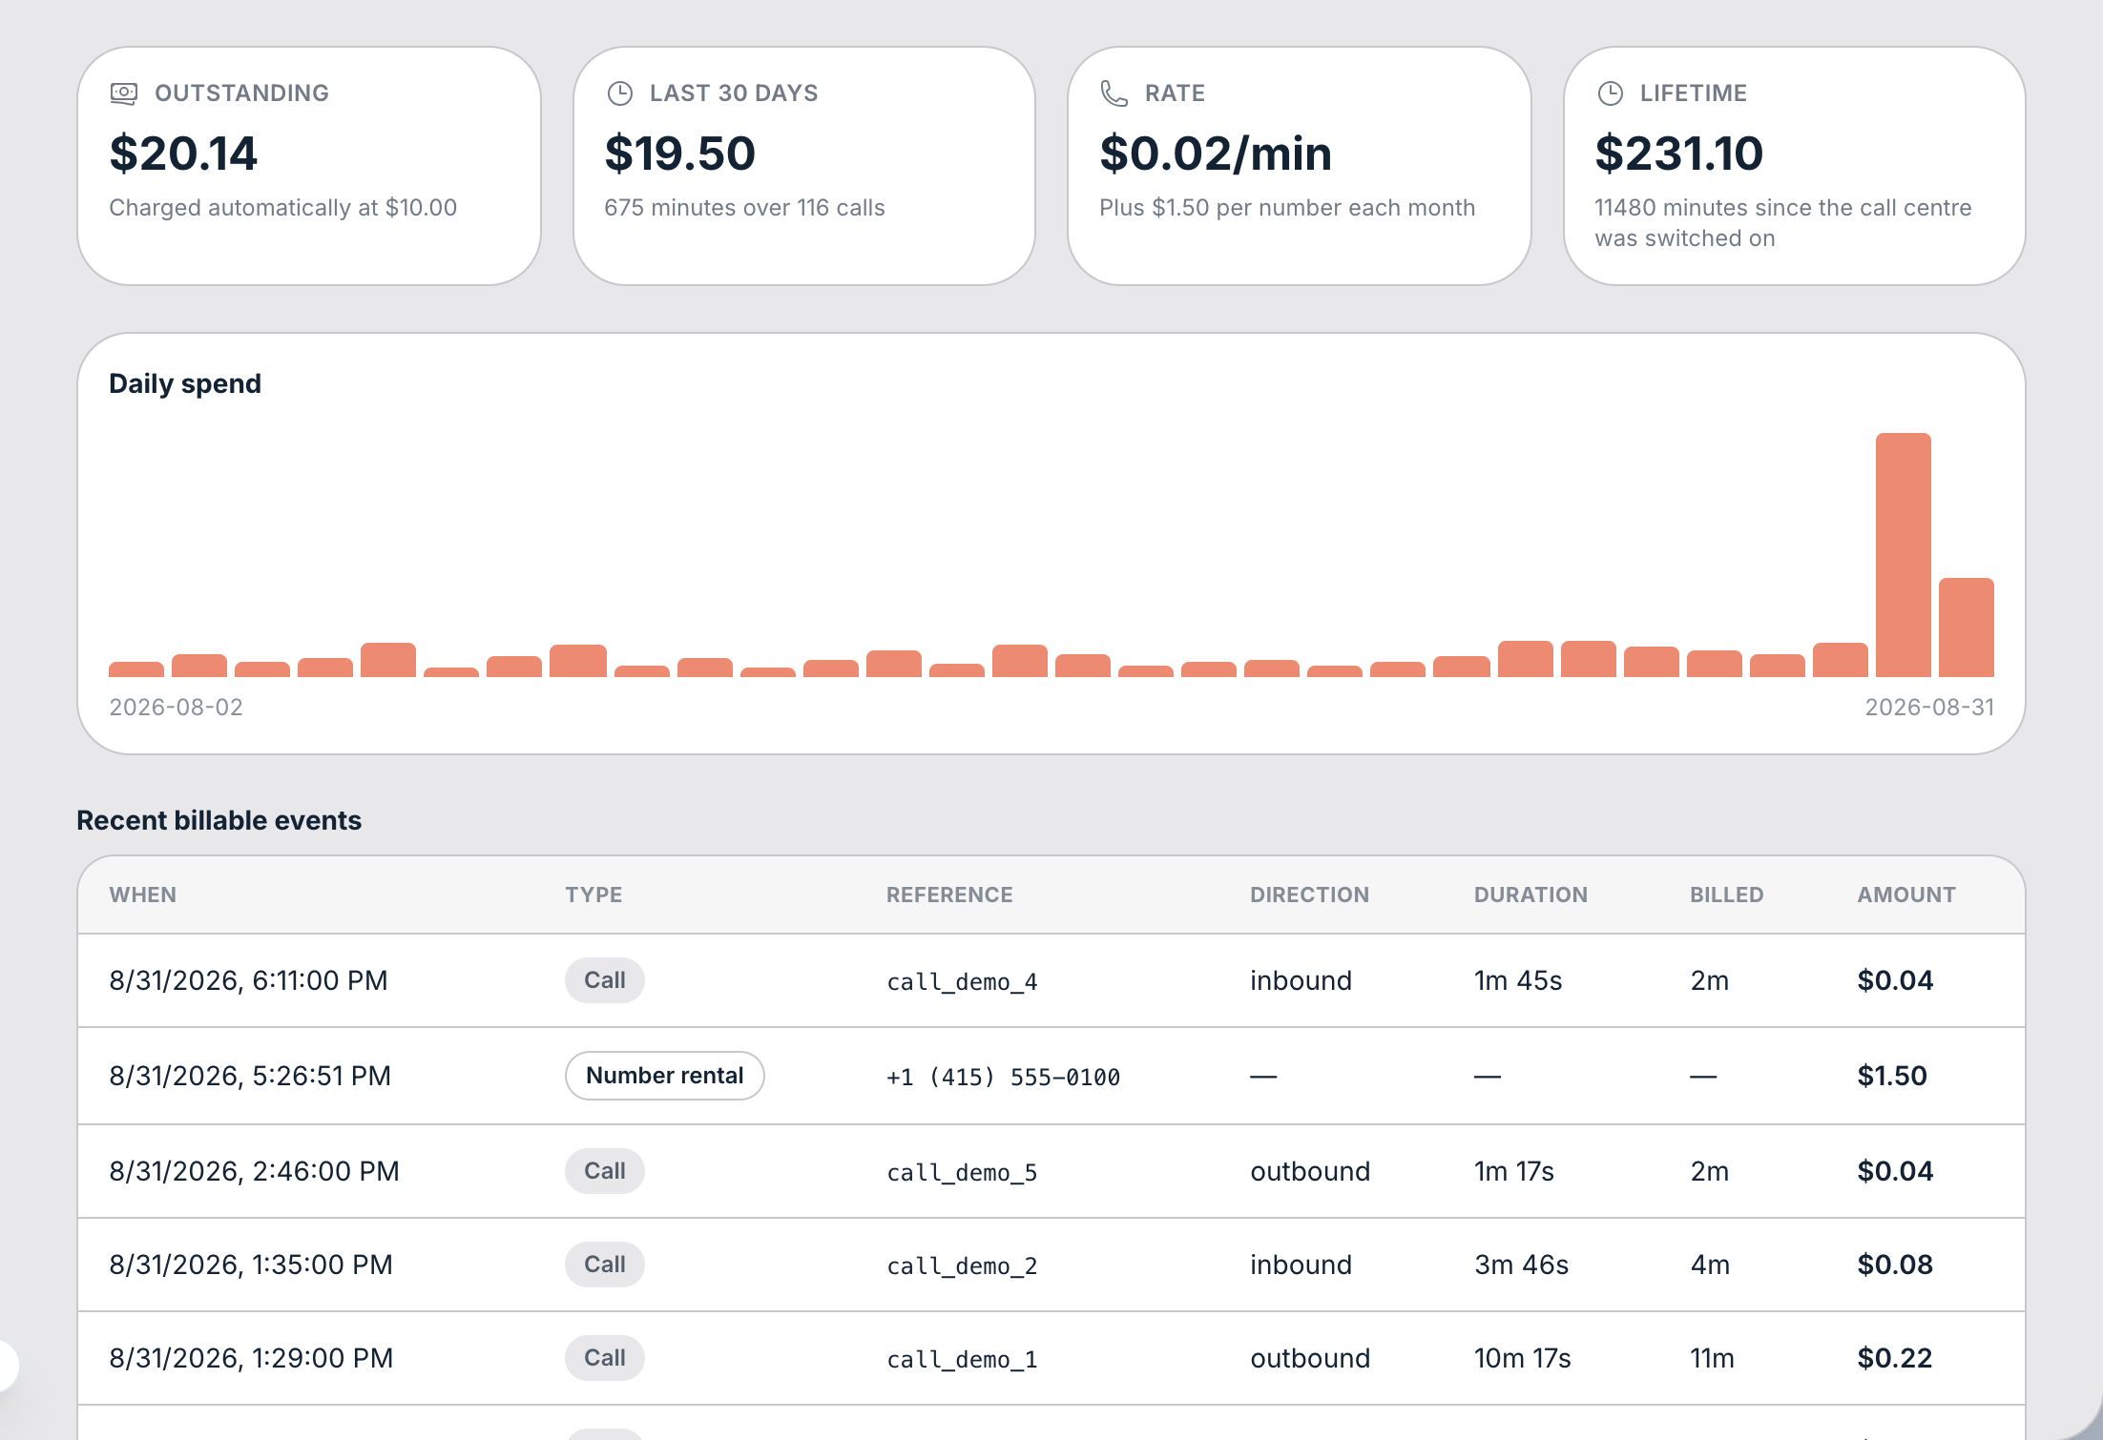Click the $0.04 amount for call_demo_4
This screenshot has width=2103, height=1440.
1895,980
